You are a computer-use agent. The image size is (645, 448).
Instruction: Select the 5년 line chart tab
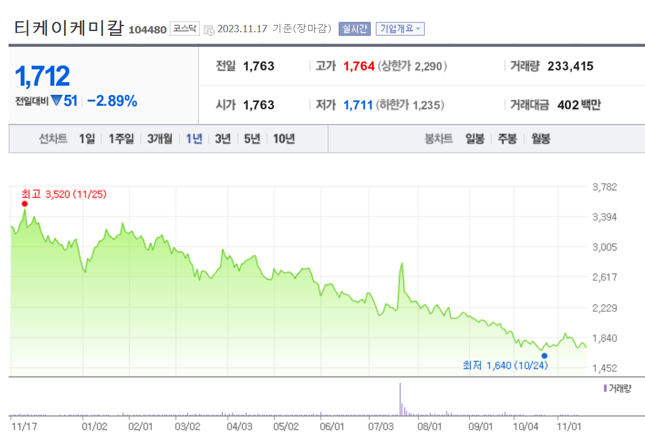click(x=252, y=139)
